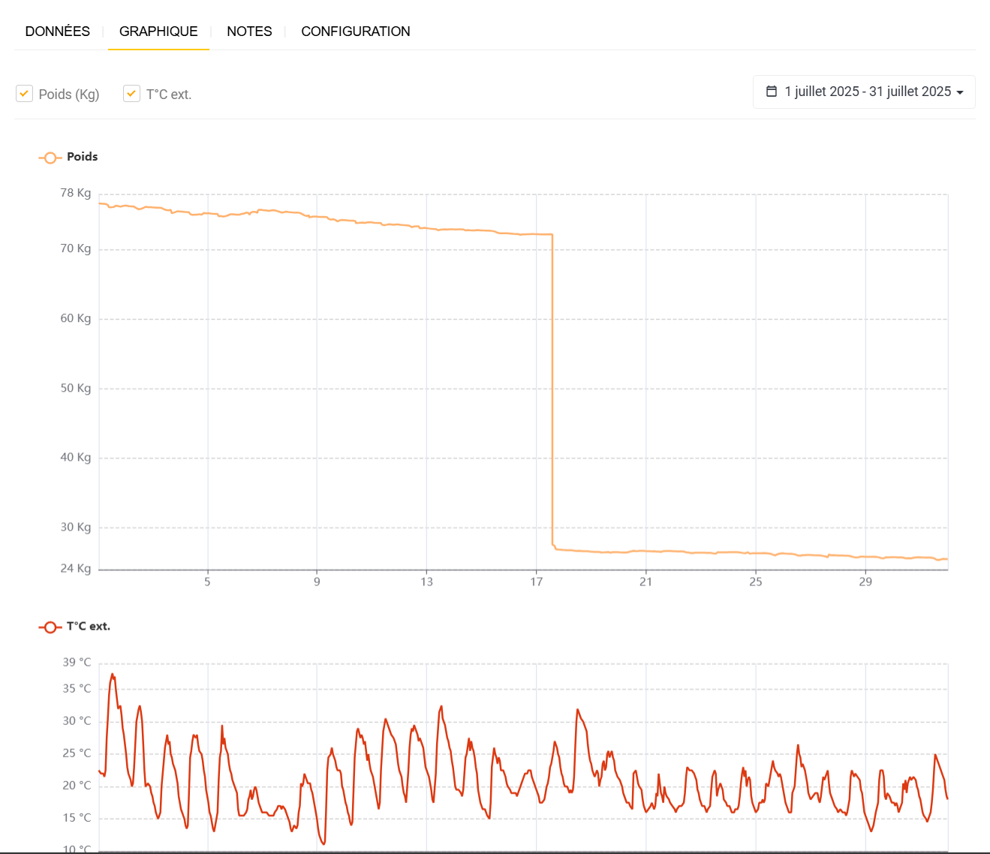Switch to the NOTES tab
This screenshot has height=854, width=990.
tap(249, 32)
